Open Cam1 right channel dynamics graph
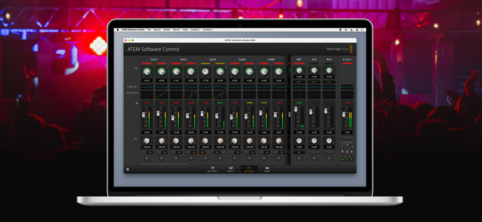The width and height of the screenshot is (482, 222). pos(161,94)
